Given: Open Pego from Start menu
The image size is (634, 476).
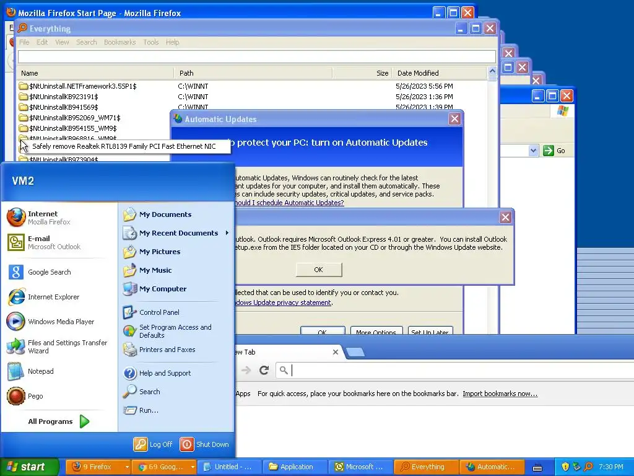Looking at the screenshot, I should point(25,396).
